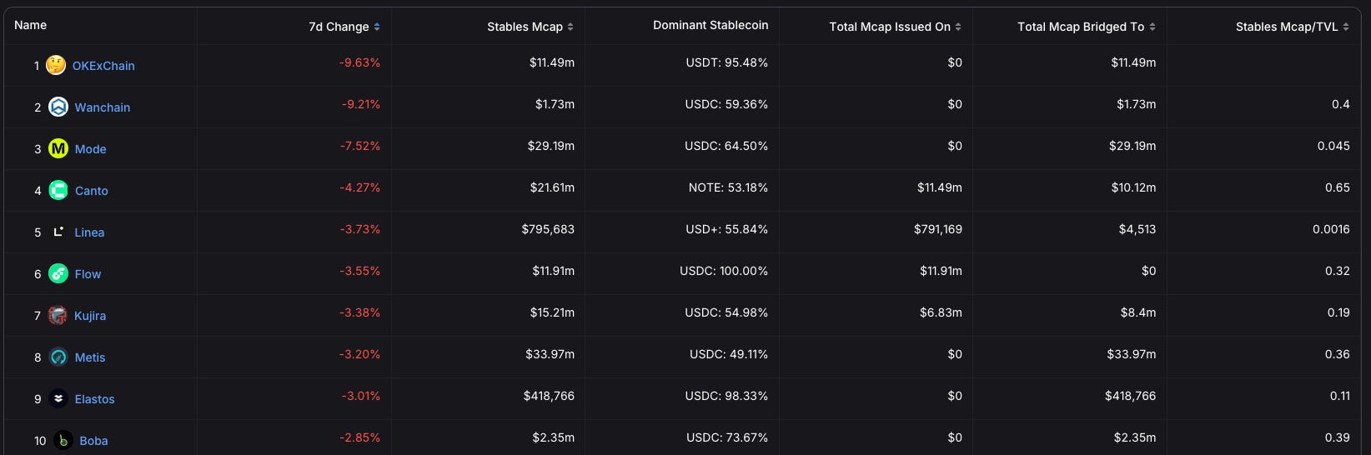This screenshot has width=1371, height=455.
Task: Click the Flow chain logo icon
Action: coord(58,273)
